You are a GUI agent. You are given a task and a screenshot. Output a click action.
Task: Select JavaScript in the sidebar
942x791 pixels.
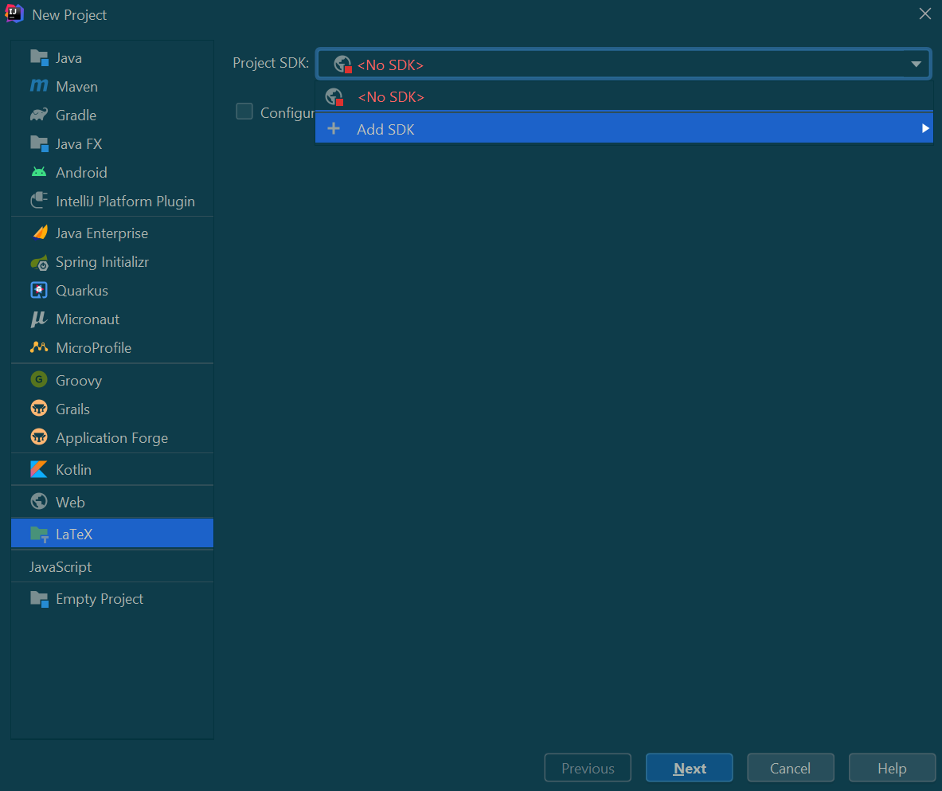(61, 566)
